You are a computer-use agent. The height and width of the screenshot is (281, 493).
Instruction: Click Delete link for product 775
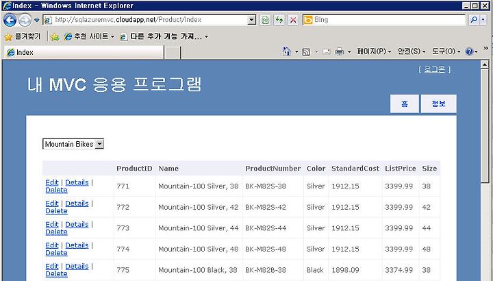pyautogui.click(x=56, y=273)
